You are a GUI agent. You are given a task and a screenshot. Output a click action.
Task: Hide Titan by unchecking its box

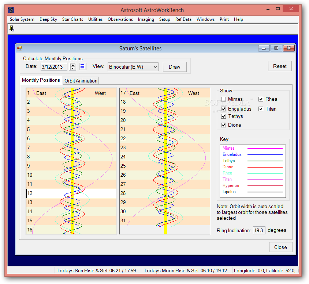261,109
